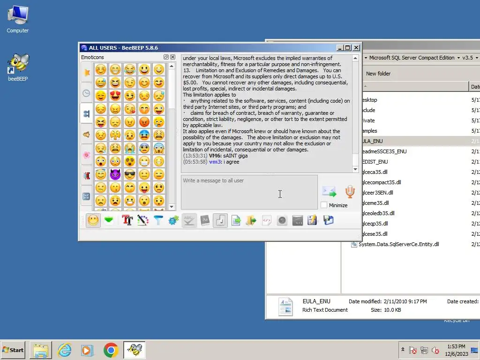Click the send file document icon
Viewport: 480px width, 360px height.
pos(236,220)
